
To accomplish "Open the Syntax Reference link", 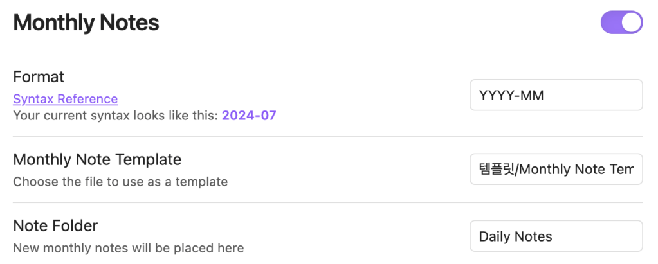I will point(65,99).
